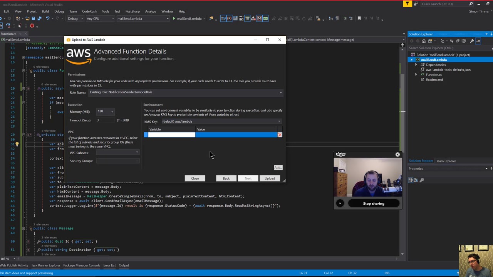Click the notifications flag icon in title bar
Image resolution: width=493 pixels, height=277 pixels.
click(407, 4)
